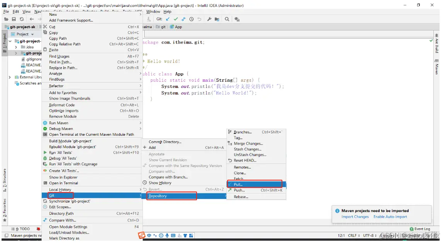This screenshot has width=443, height=243.
Task: Toggle the Event Log tool window
Action: point(420,229)
